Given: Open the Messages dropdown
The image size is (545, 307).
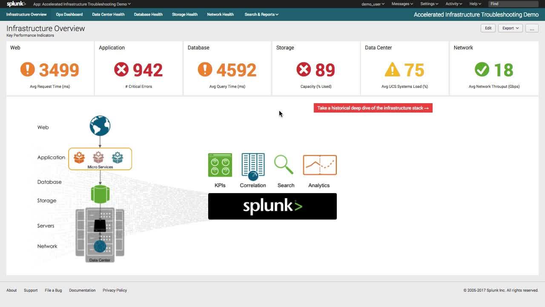Looking at the screenshot, I should (x=402, y=4).
